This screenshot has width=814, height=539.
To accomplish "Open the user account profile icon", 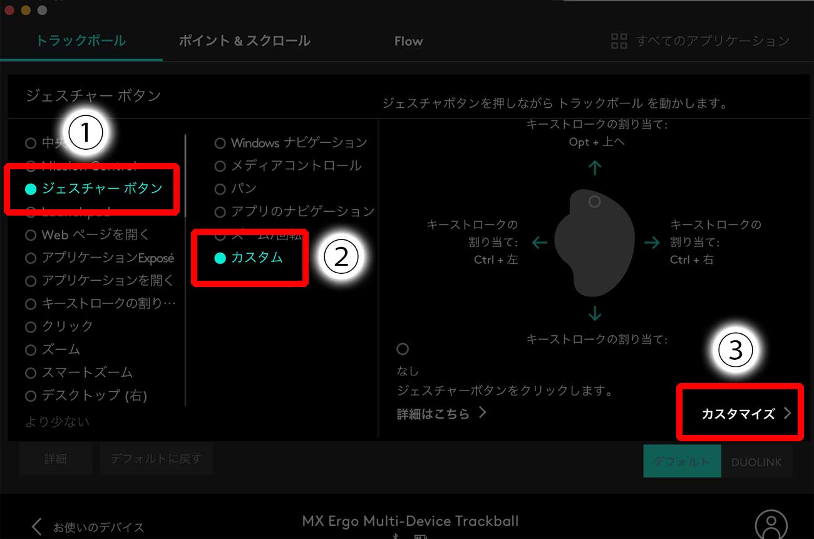I will coord(771,525).
